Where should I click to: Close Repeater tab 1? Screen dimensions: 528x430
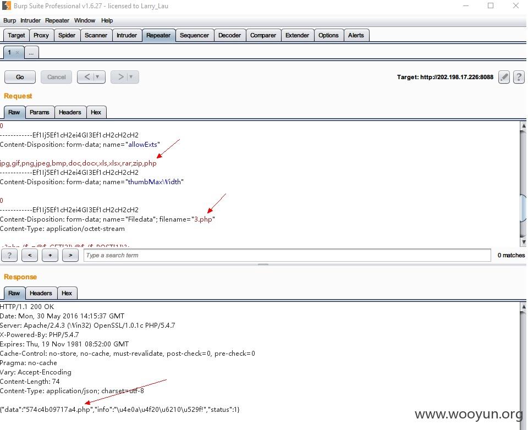18,53
